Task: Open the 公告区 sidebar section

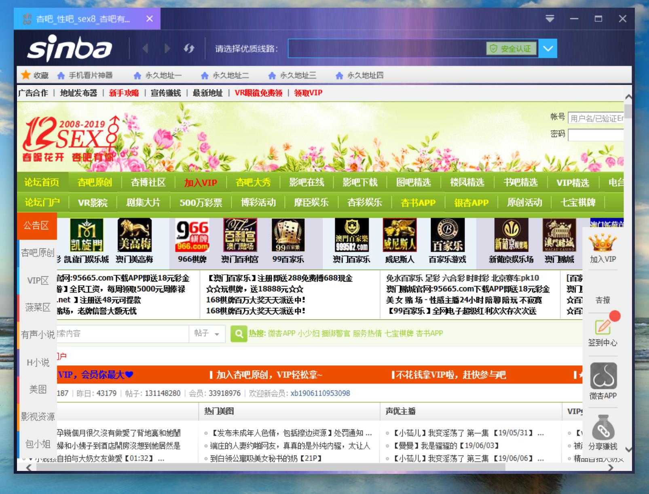Action: [37, 225]
